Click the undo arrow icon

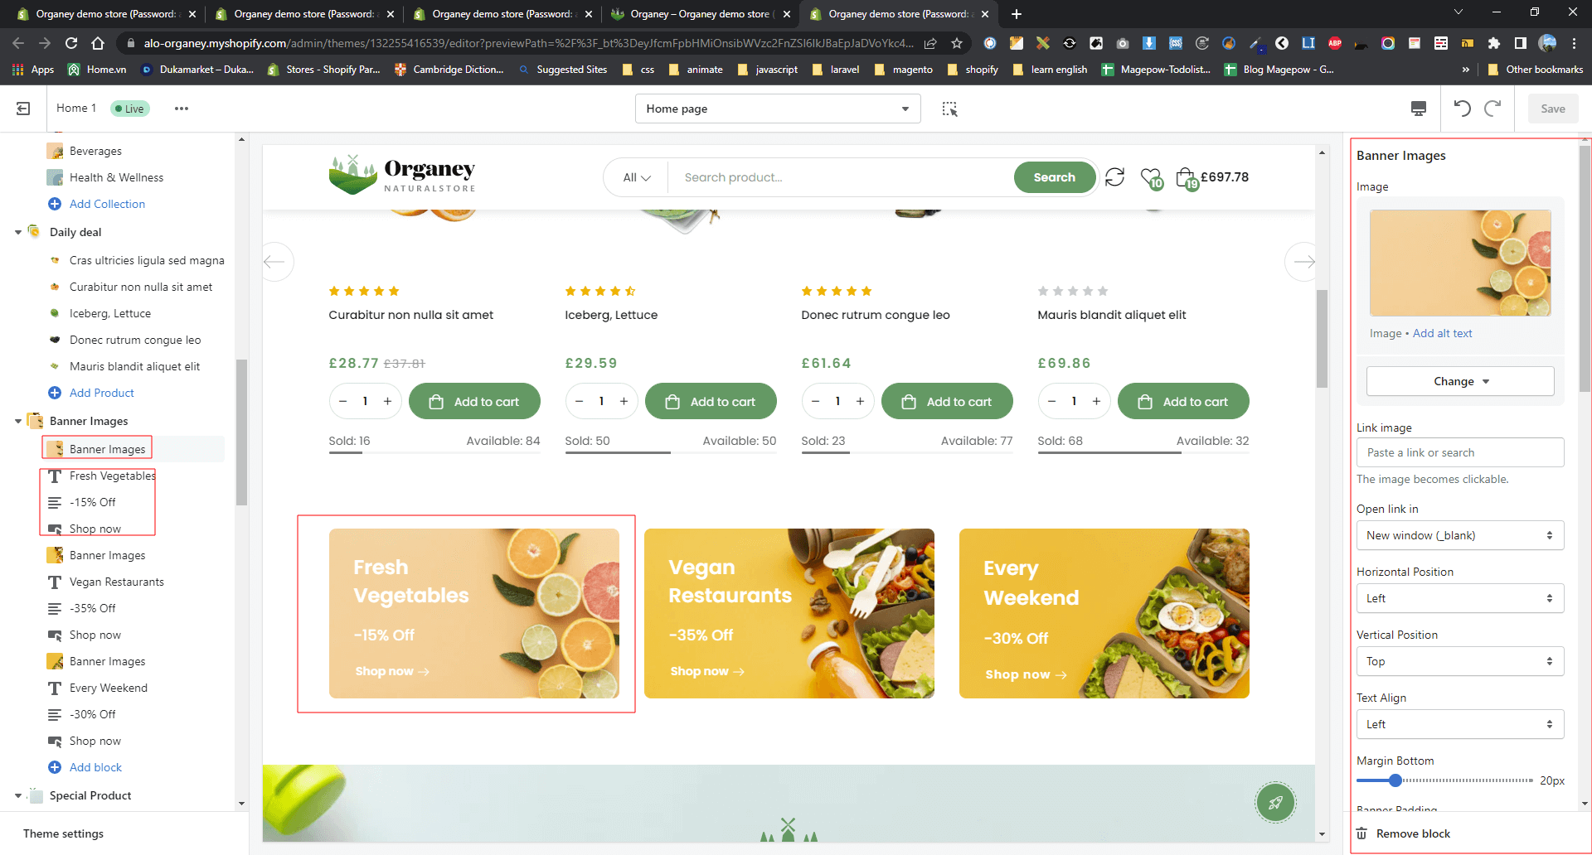click(1462, 109)
